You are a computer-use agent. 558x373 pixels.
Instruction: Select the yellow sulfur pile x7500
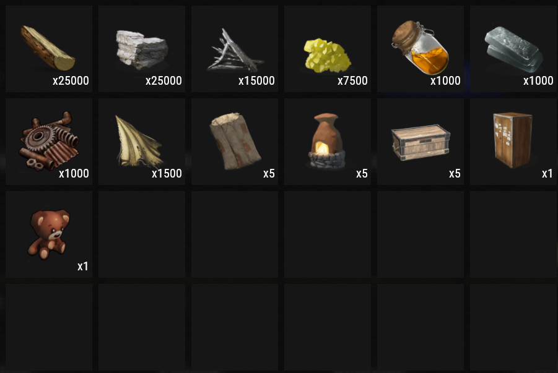(x=328, y=49)
